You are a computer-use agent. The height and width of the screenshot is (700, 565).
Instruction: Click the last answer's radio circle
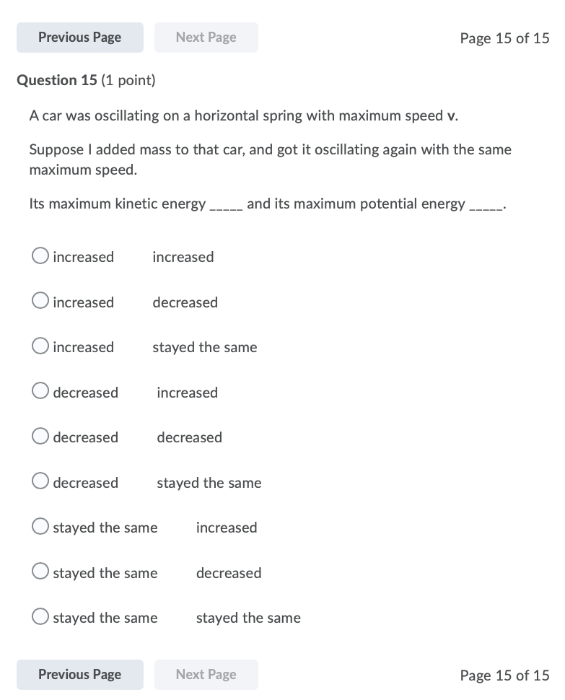point(40,616)
